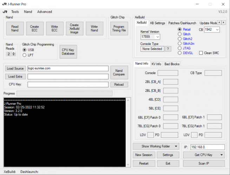
Task: Click the V3.2.0 version label
Action: click(223, 12)
